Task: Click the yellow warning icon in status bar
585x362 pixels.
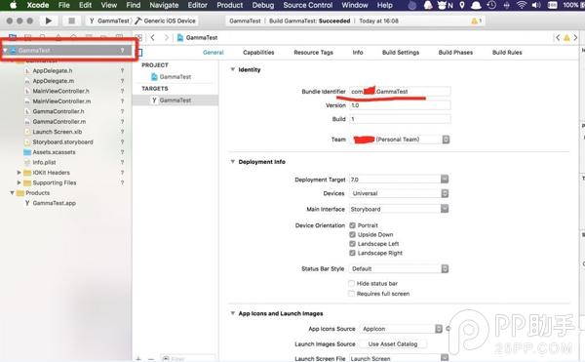Action: tap(474, 20)
